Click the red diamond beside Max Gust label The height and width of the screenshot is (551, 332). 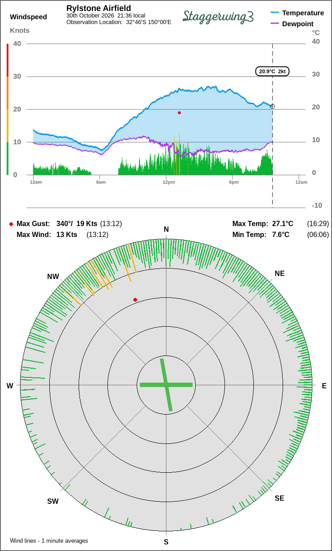pos(11,224)
